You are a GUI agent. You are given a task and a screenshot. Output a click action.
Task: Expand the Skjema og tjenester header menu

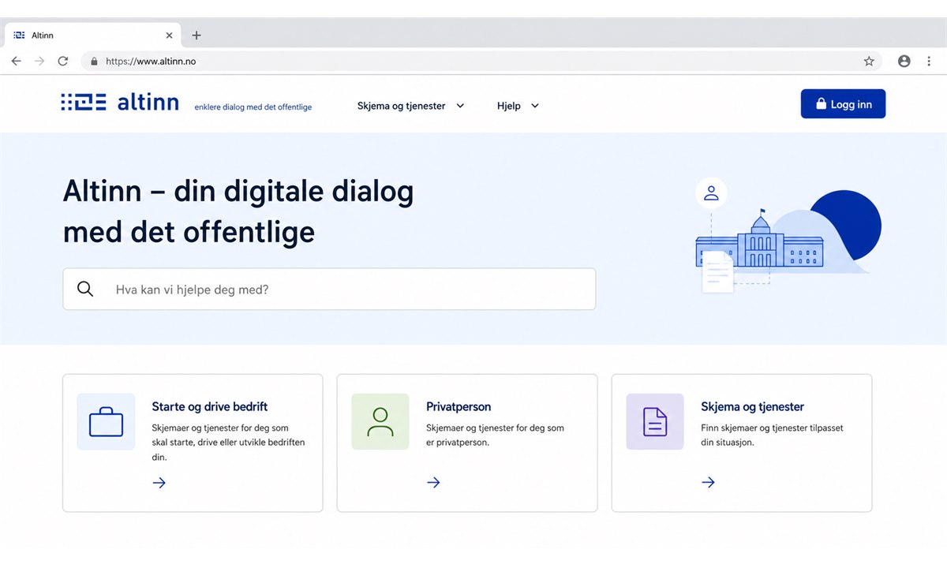410,106
